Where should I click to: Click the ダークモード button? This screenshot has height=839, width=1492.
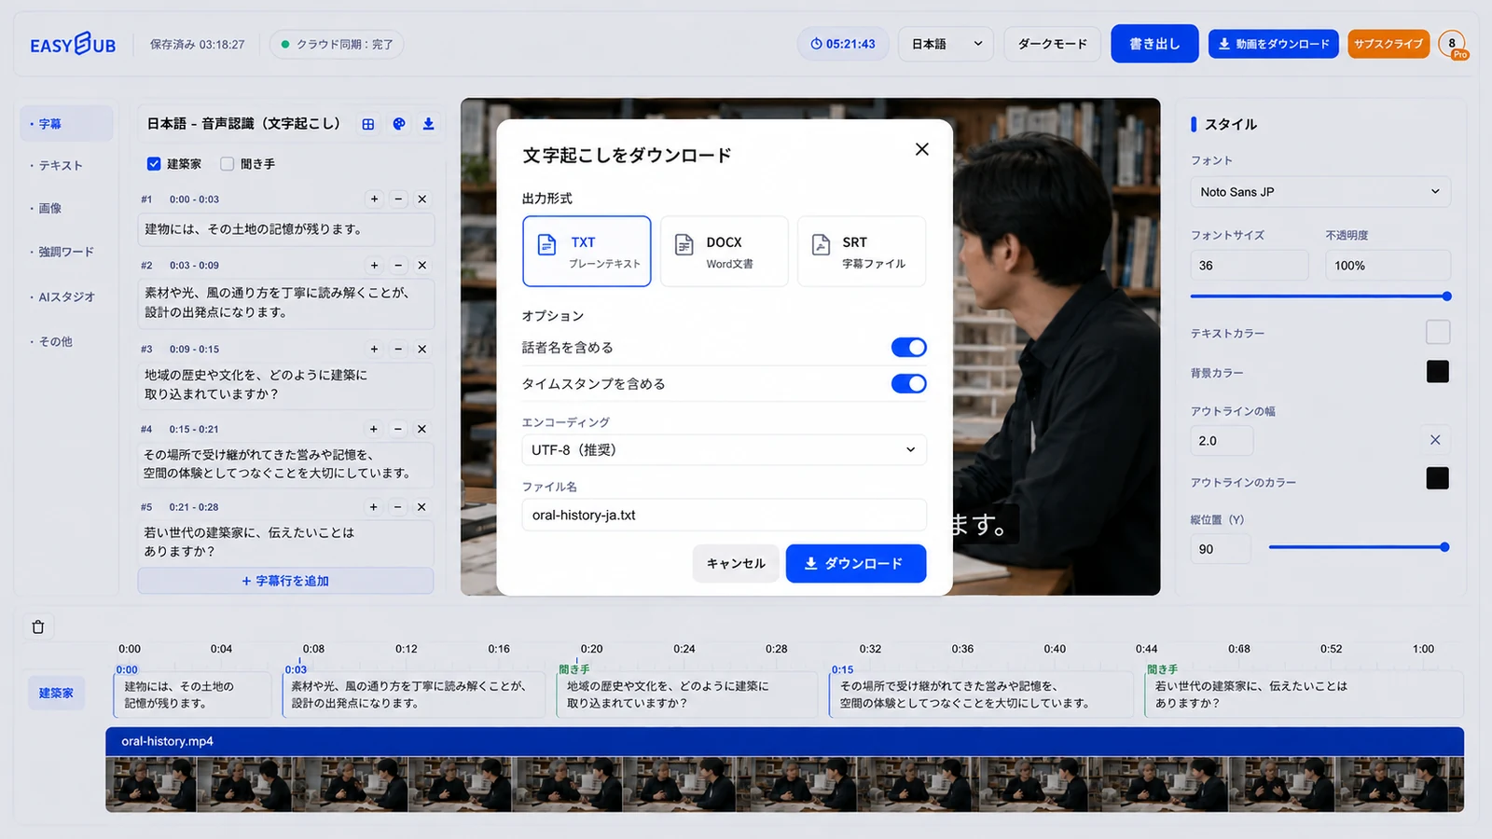[1053, 44]
